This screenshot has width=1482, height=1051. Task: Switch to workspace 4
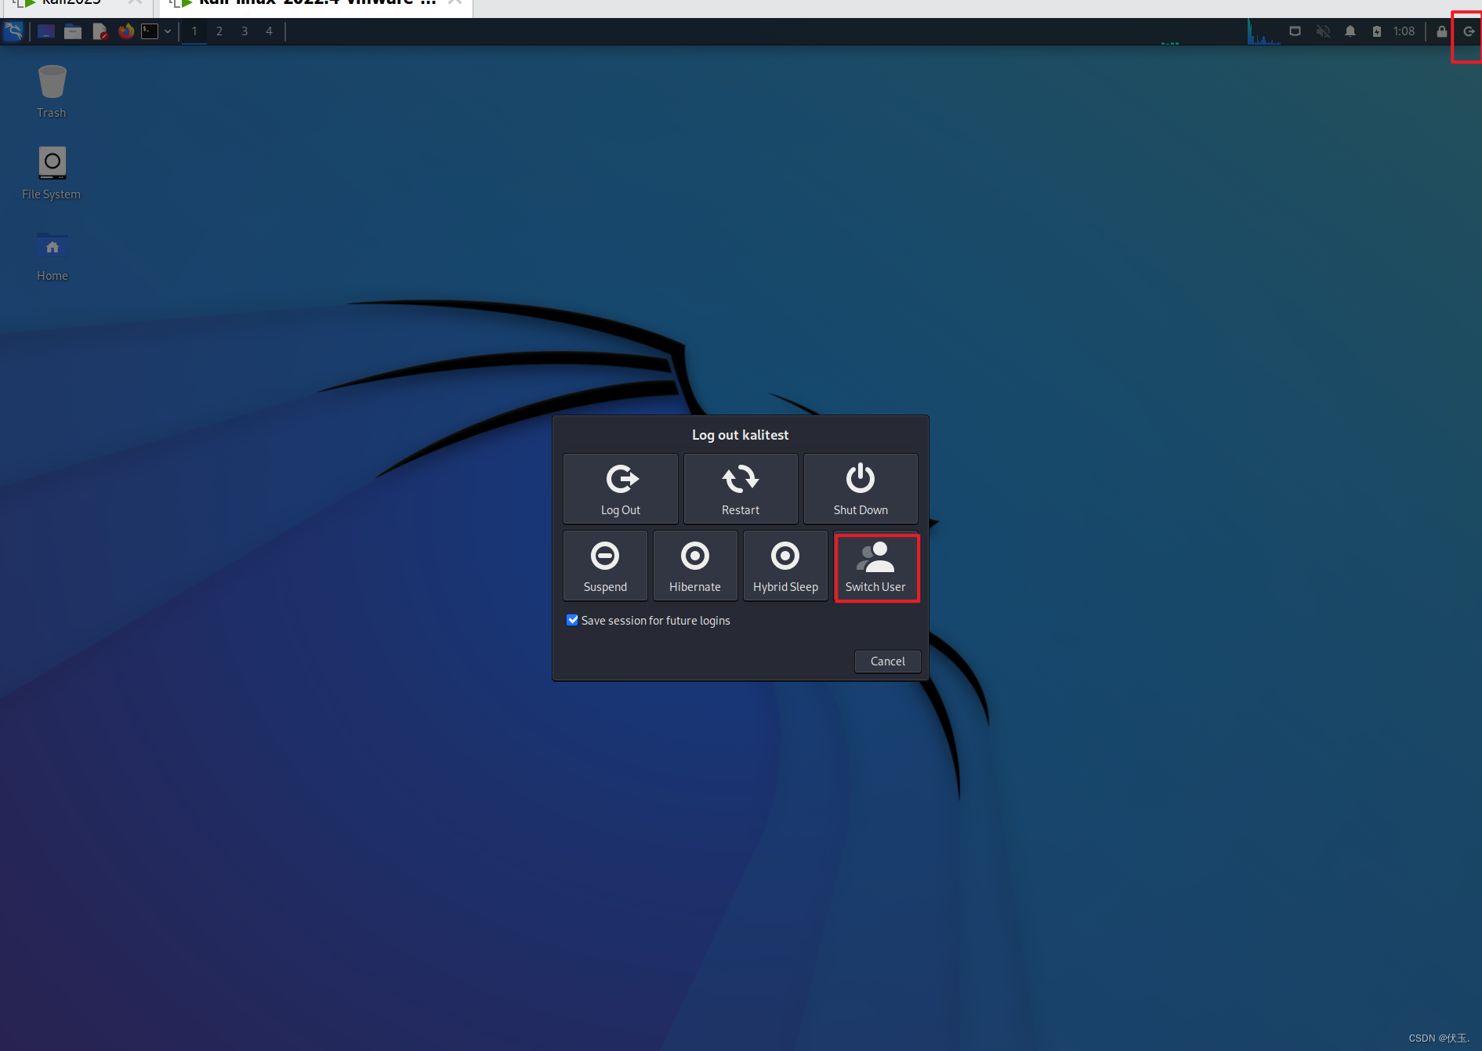(x=269, y=31)
